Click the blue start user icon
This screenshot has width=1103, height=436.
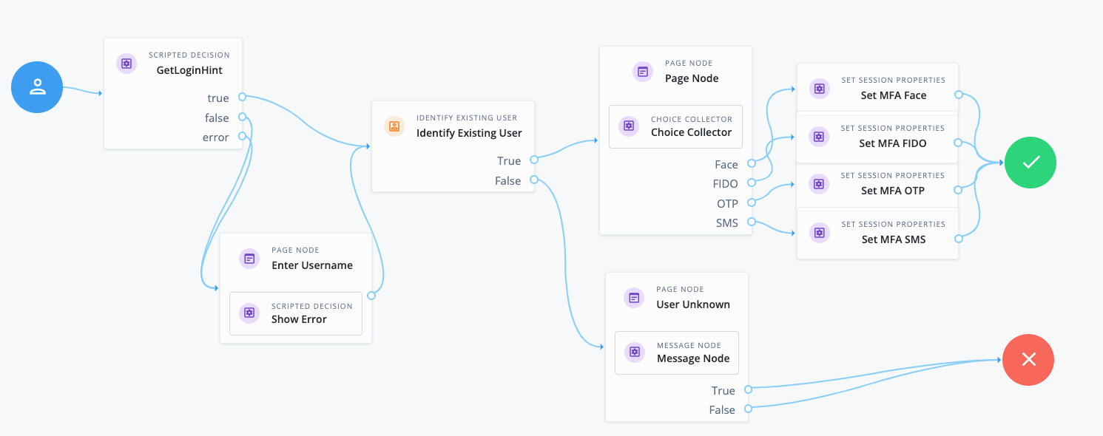coord(37,87)
